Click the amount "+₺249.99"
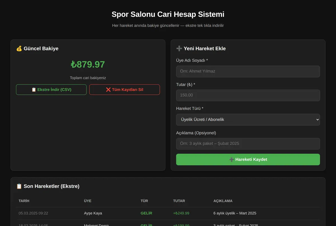The image size is (336, 226). [x=181, y=213]
